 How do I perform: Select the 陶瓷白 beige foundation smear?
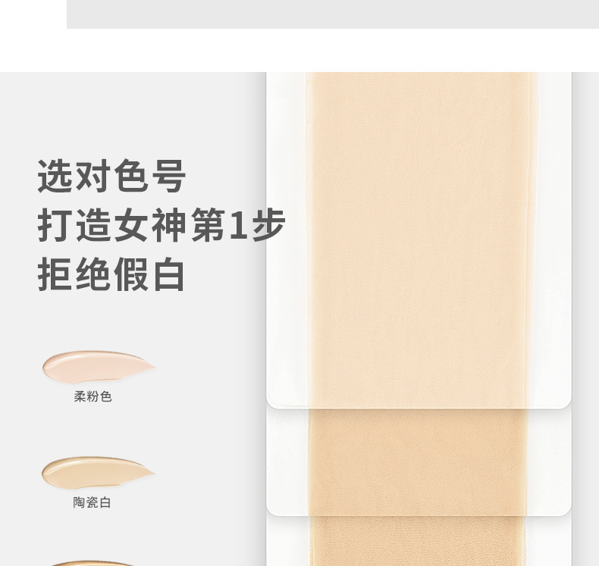click(98, 473)
